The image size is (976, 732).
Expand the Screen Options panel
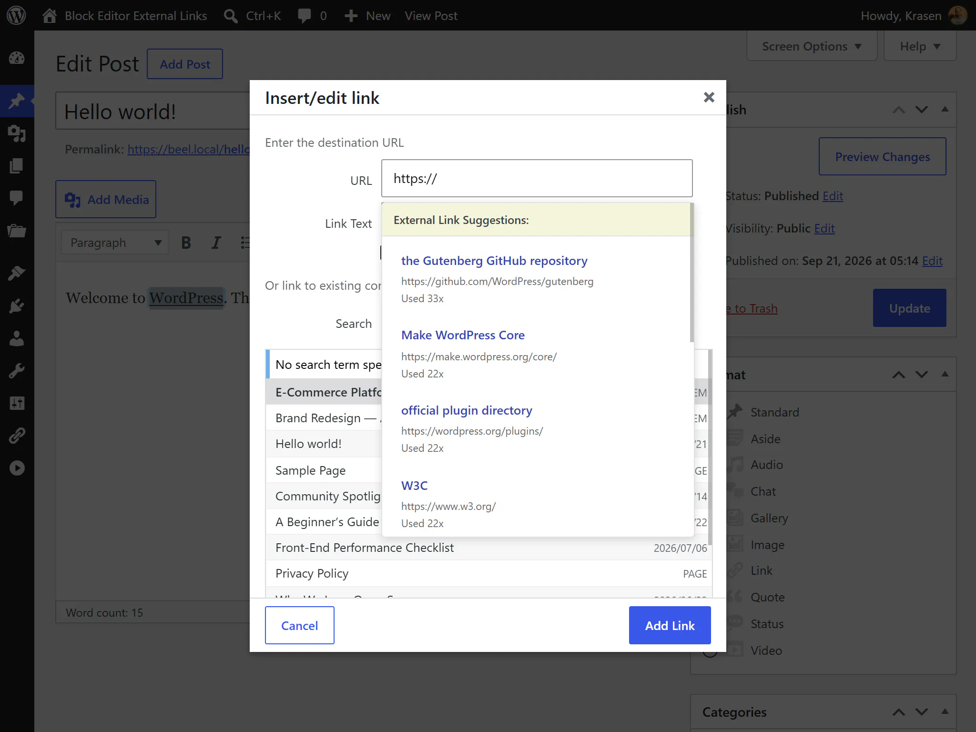[x=812, y=46]
